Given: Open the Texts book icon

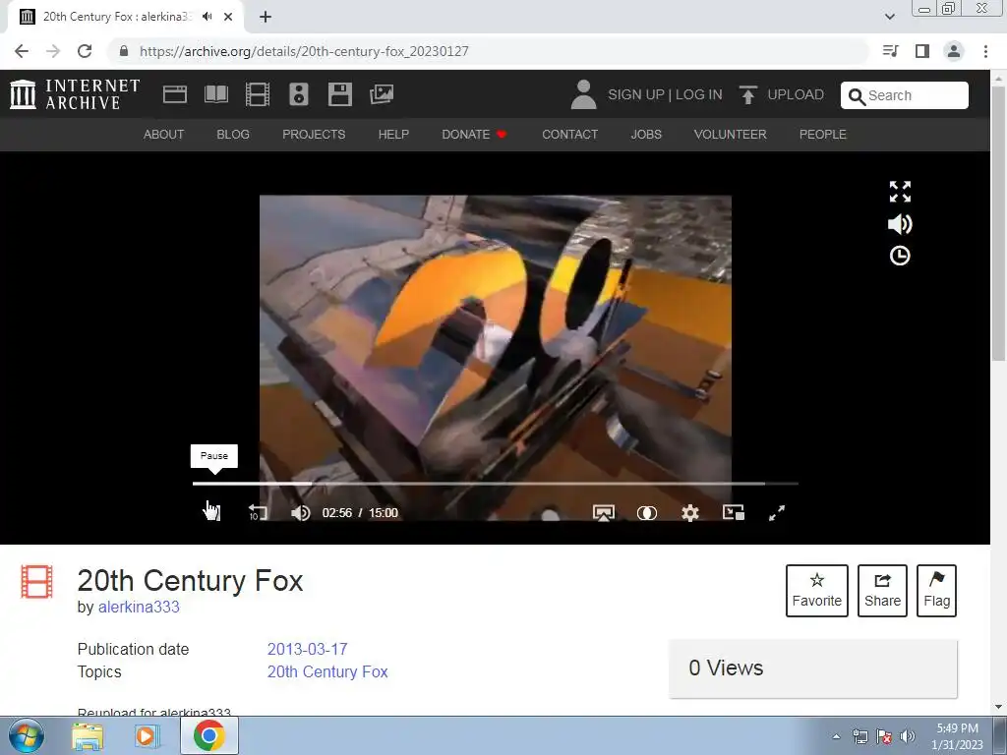Looking at the screenshot, I should (215, 94).
